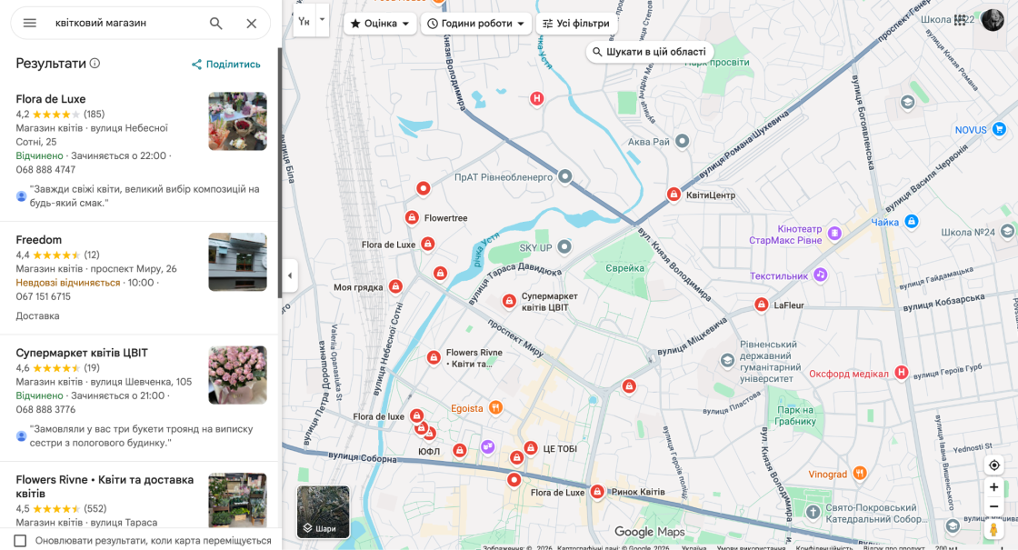Click the 'Доставка' label under Freedom
Viewport: 1018px width, 550px height.
pos(37,316)
